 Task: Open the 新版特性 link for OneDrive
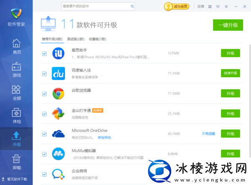104,137
